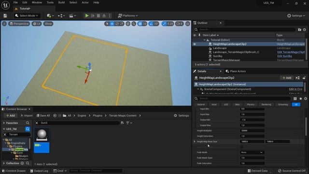Toggle Details property matrix grid icon
The width and height of the screenshot is (309, 174).
pos(295,99)
